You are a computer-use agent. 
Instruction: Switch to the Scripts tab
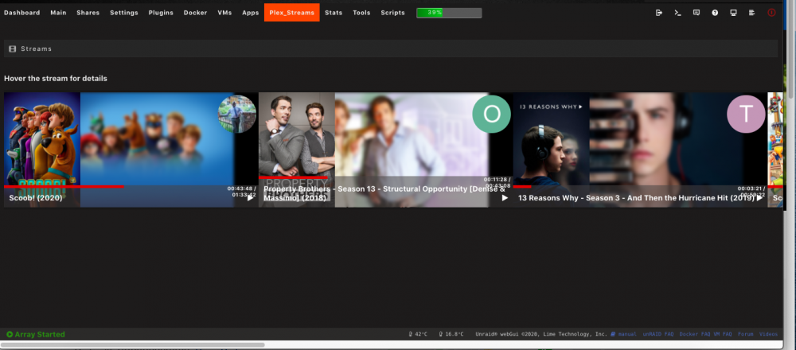click(x=393, y=13)
